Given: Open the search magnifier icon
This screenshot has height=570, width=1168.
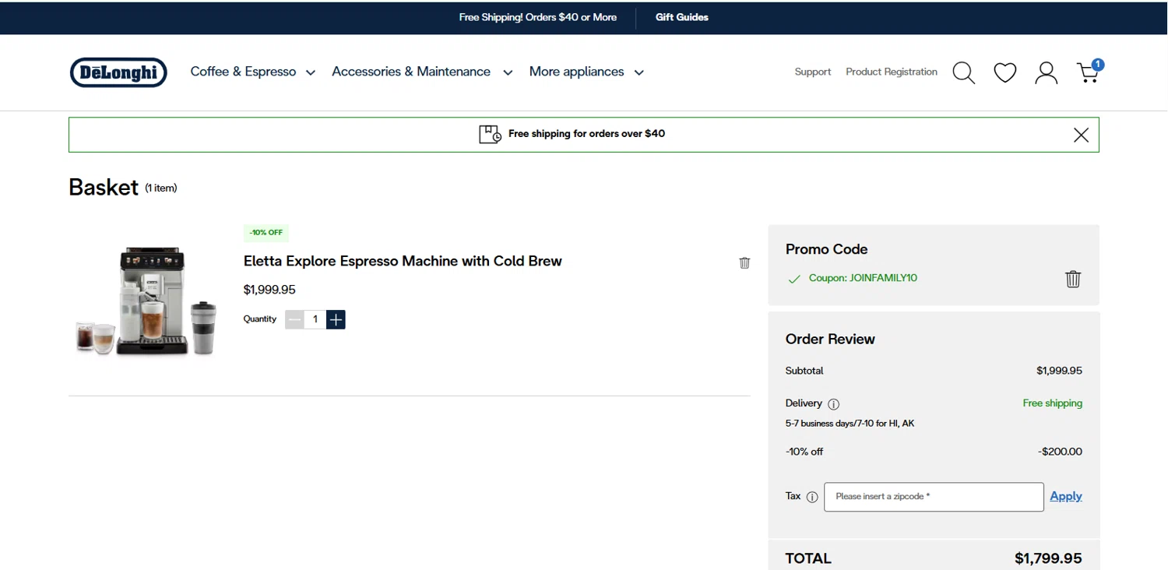Looking at the screenshot, I should point(963,72).
